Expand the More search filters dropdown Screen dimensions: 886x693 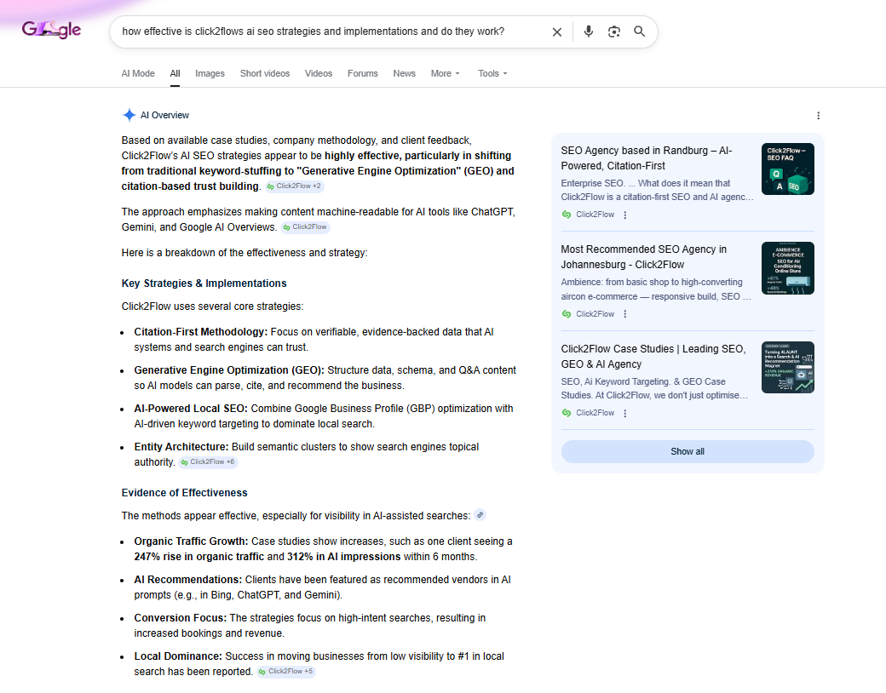click(445, 73)
